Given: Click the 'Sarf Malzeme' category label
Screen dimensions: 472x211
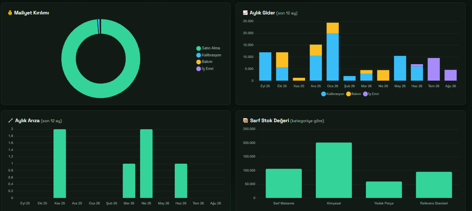Looking at the screenshot, I should pos(284,204).
